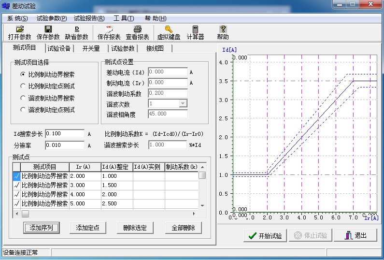384x260 pixels.
Task: Click the 保存参数 floppy disk icon
Action: pos(48,29)
